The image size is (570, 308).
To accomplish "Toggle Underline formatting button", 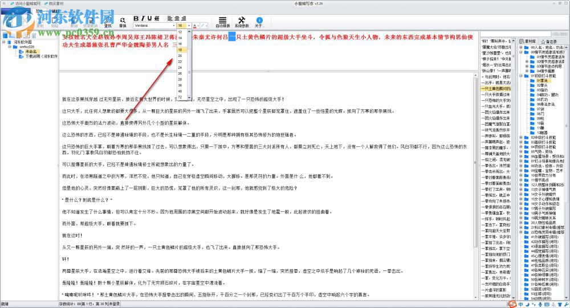I will coord(149,19).
